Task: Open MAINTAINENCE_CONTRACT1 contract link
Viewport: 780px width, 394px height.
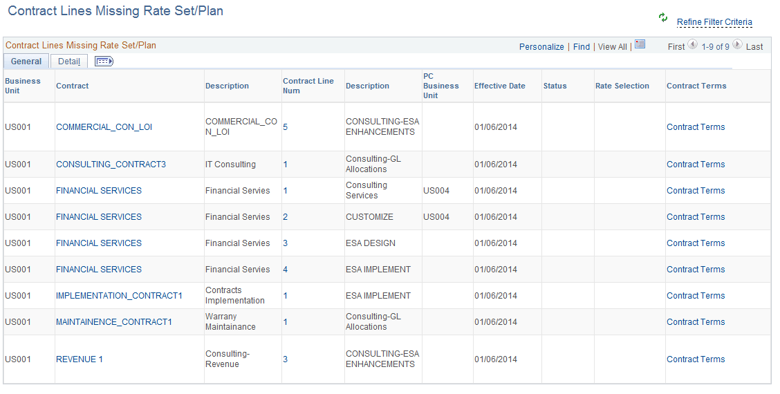Action: coord(114,322)
